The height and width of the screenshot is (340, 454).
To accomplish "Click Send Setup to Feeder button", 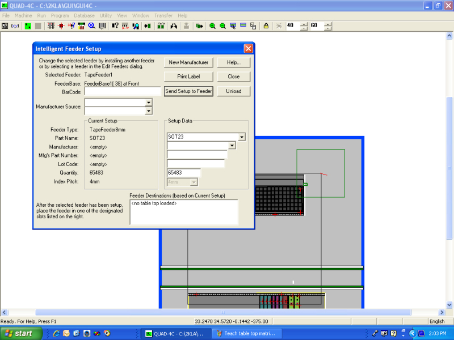I will [x=188, y=91].
